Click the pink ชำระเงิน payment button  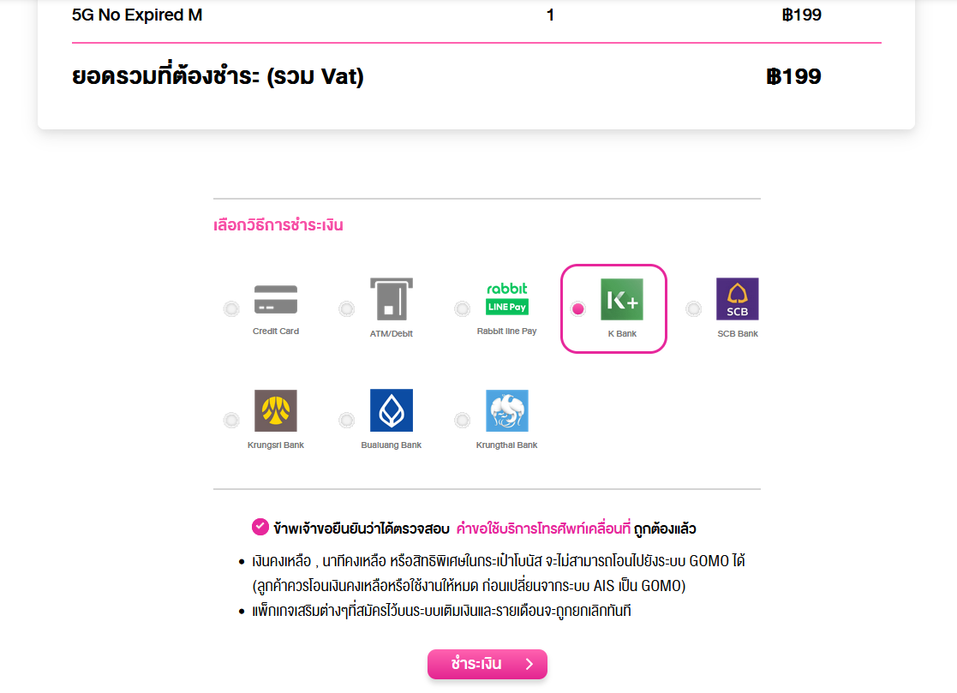(x=487, y=664)
